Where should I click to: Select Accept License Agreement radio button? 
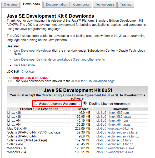36,103
